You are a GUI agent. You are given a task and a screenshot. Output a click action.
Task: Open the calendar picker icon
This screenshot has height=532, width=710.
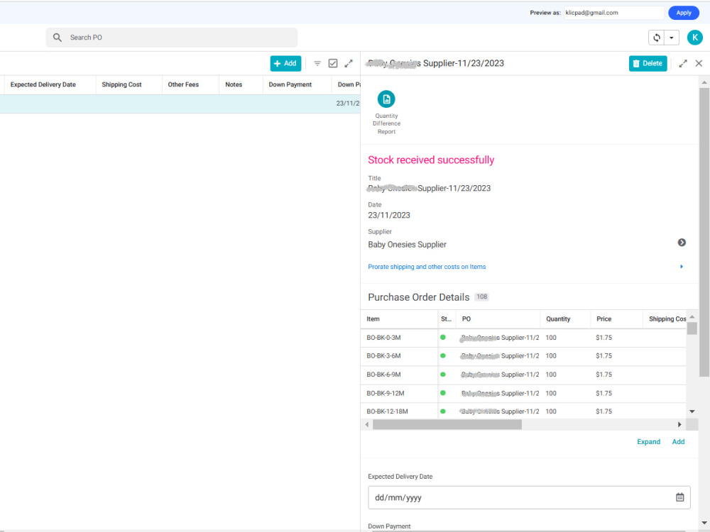pyautogui.click(x=679, y=497)
